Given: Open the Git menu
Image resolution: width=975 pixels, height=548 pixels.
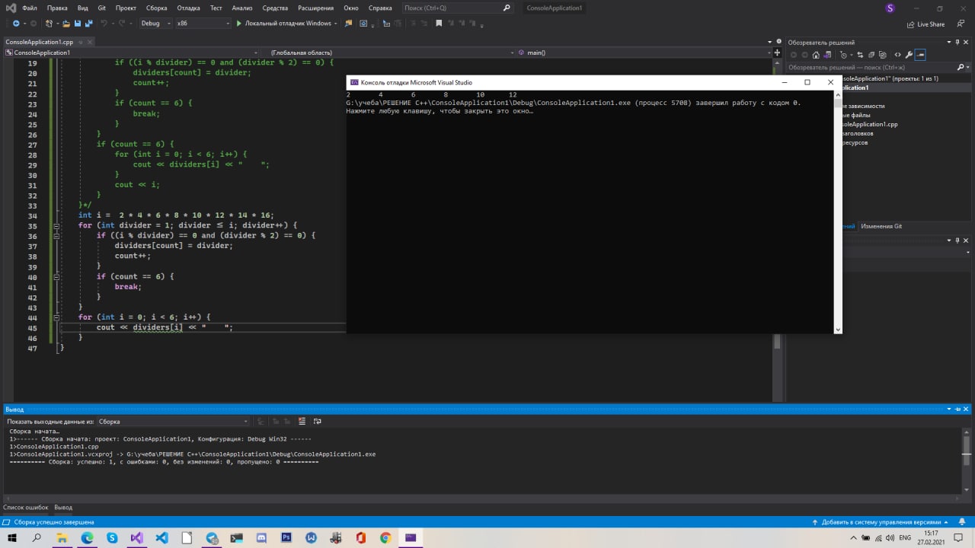Looking at the screenshot, I should 102,8.
